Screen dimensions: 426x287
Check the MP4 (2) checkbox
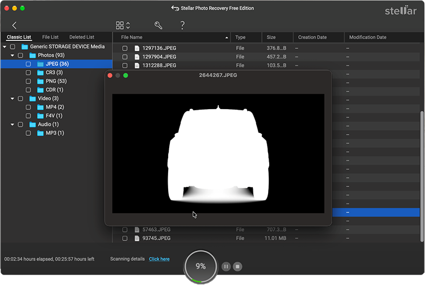coord(28,107)
